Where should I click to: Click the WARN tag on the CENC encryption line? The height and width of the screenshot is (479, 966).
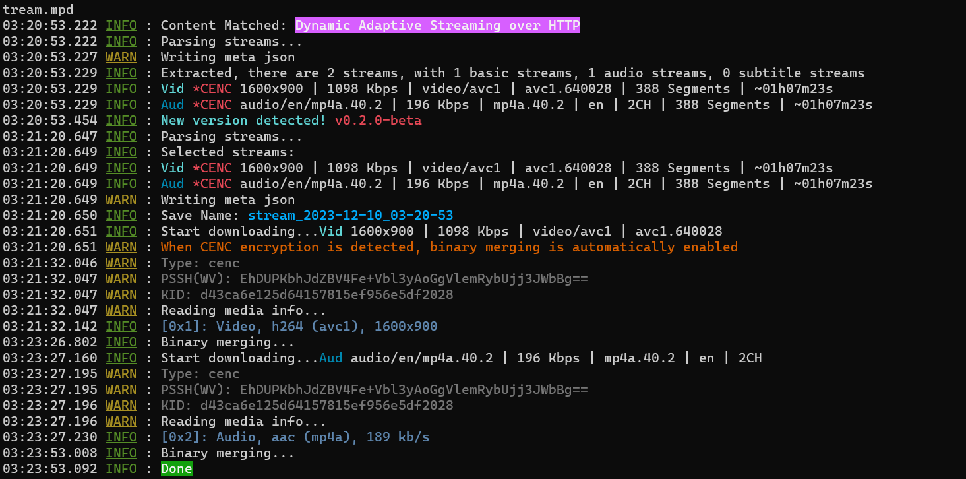pyautogui.click(x=121, y=247)
